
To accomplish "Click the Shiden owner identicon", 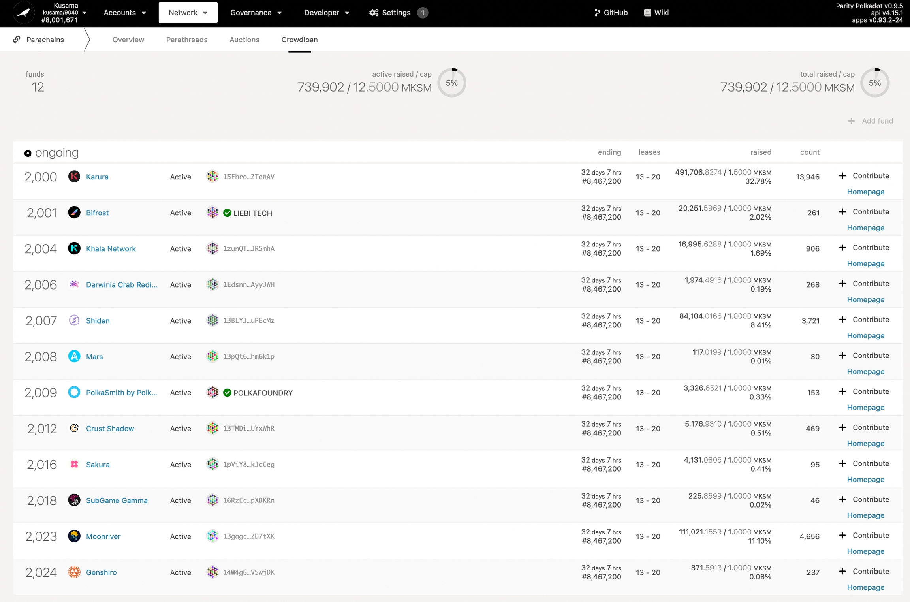I will [212, 320].
